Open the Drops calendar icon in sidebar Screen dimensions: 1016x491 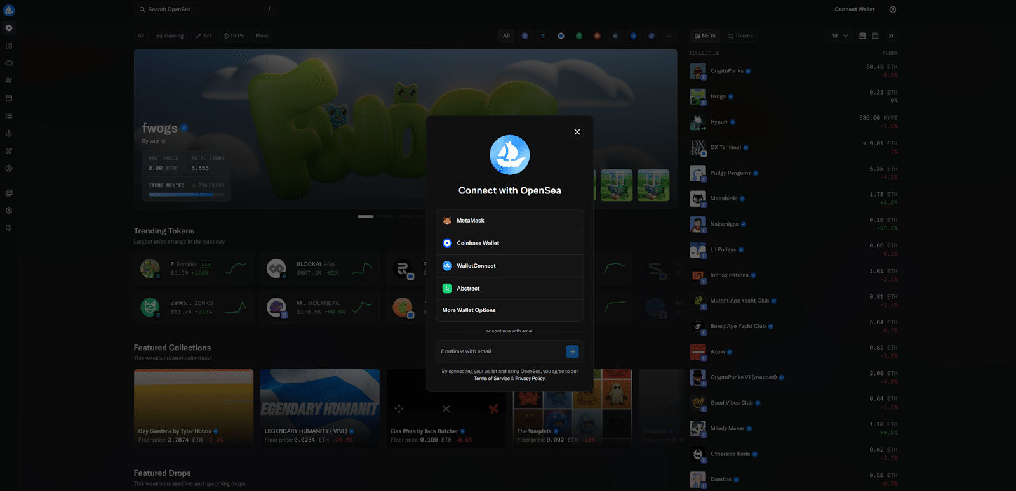click(x=9, y=98)
